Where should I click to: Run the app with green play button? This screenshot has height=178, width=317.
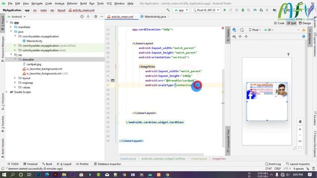224,10
